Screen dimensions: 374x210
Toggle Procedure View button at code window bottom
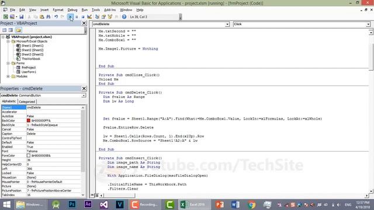point(92,195)
